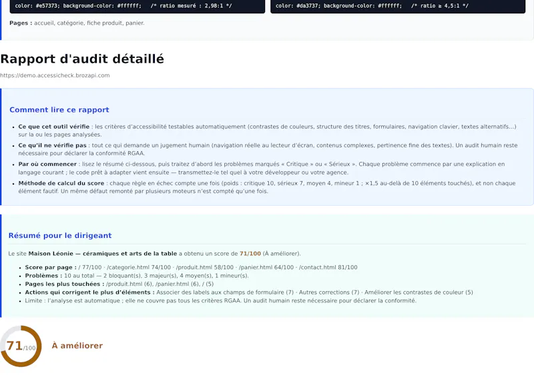Click the "Rapport d'audit détaillé" heading
Image resolution: width=534 pixels, height=375 pixels.
click(x=82, y=59)
